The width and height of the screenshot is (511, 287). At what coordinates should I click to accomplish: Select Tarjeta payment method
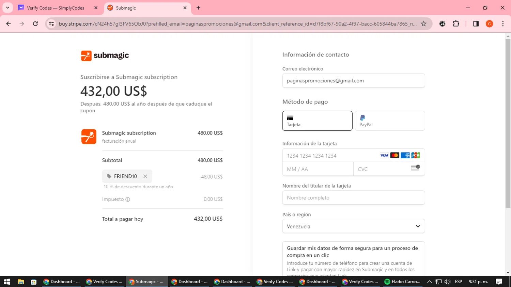point(317,121)
